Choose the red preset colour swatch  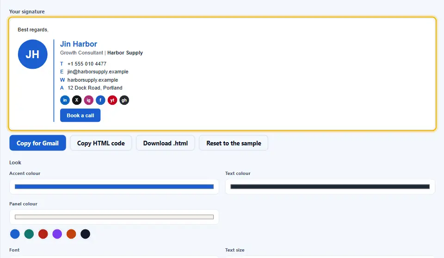click(43, 234)
